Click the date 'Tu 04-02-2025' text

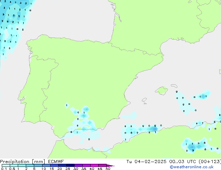point(146,162)
